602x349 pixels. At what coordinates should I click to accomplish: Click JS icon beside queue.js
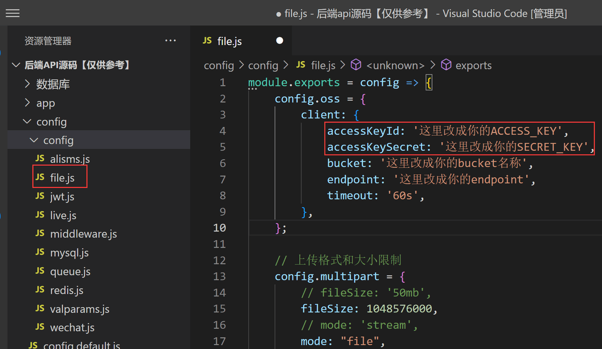(x=40, y=271)
